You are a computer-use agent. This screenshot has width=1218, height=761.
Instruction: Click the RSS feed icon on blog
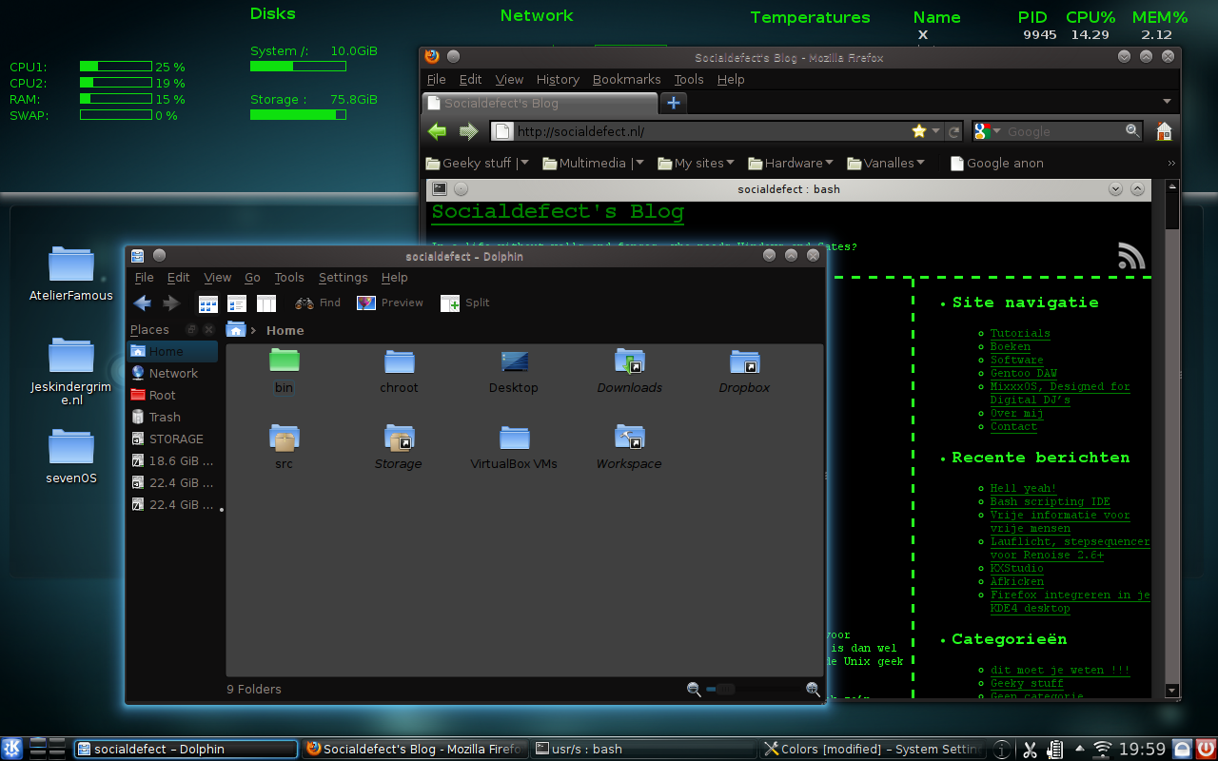tap(1130, 256)
